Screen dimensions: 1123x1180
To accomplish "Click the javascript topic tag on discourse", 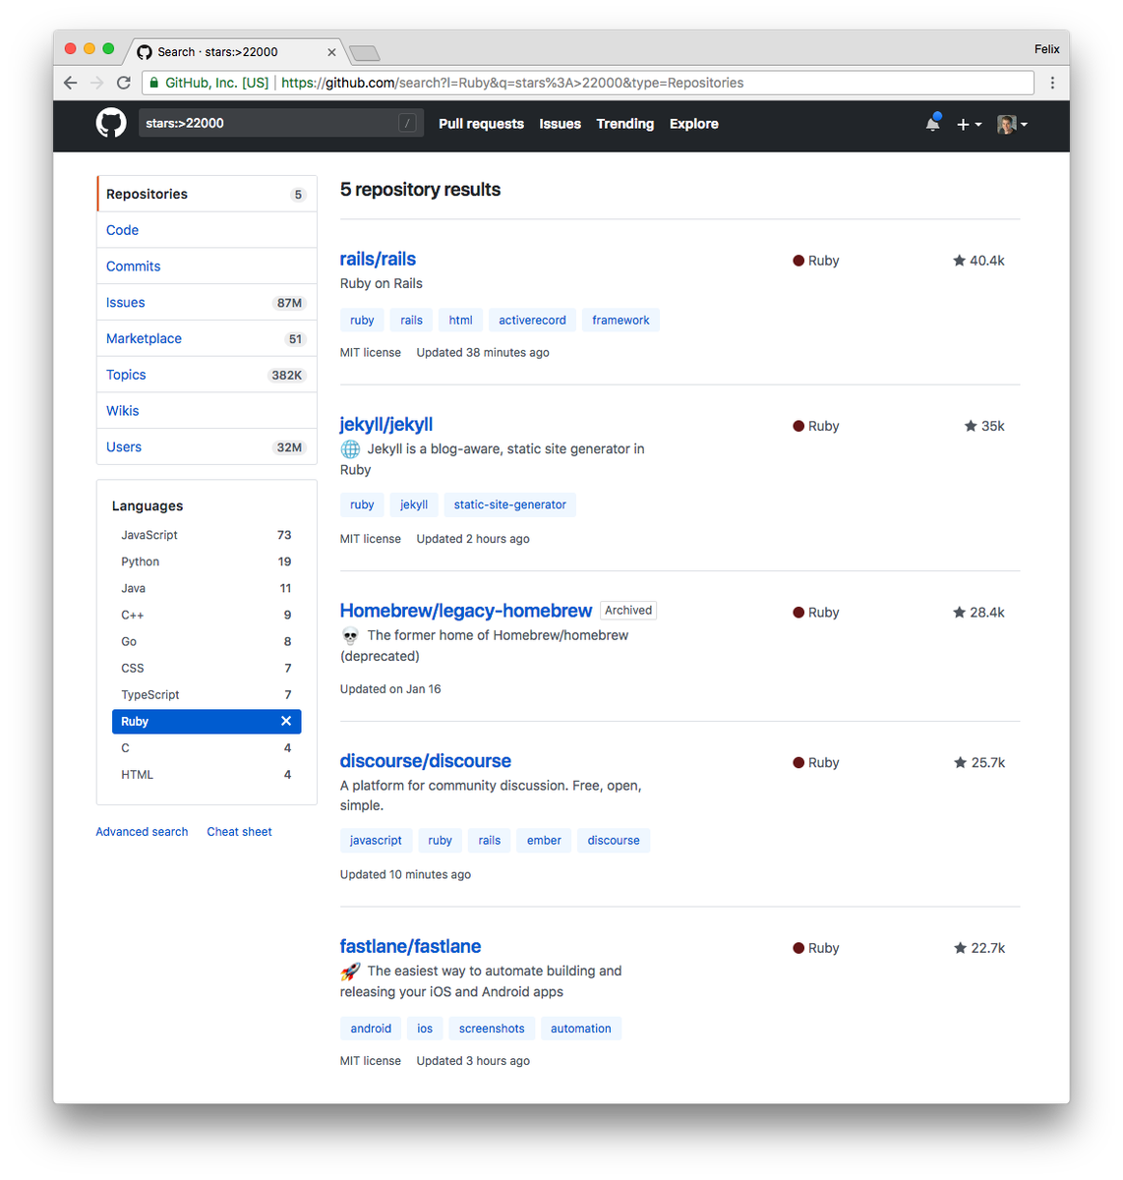I will click(x=376, y=841).
